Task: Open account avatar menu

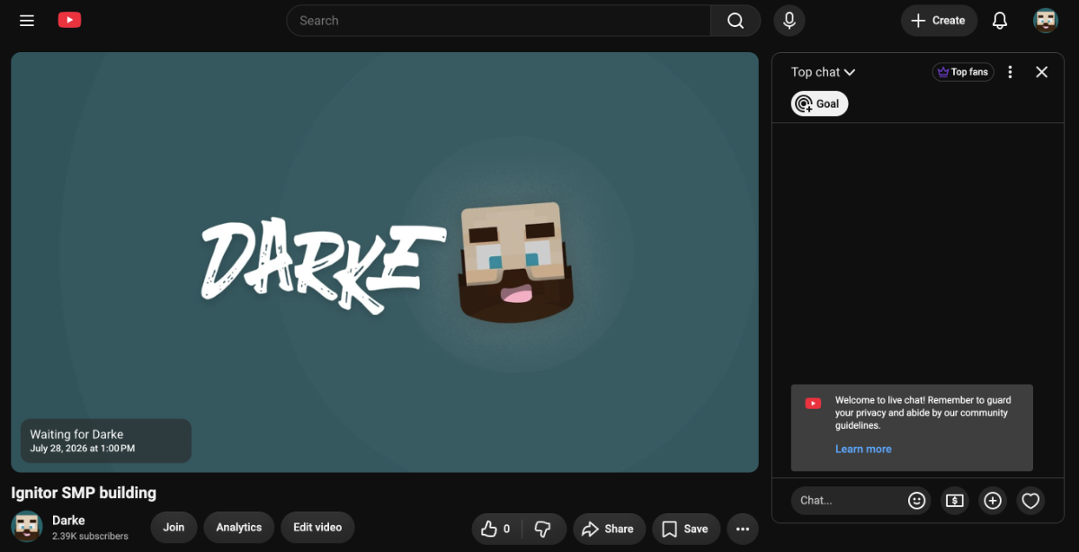Action: (1046, 21)
